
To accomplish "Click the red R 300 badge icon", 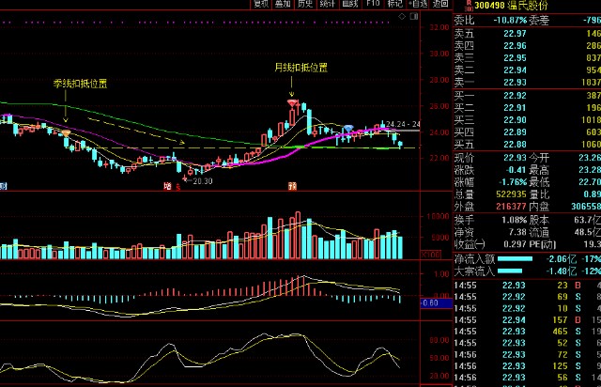I will click(468, 6).
